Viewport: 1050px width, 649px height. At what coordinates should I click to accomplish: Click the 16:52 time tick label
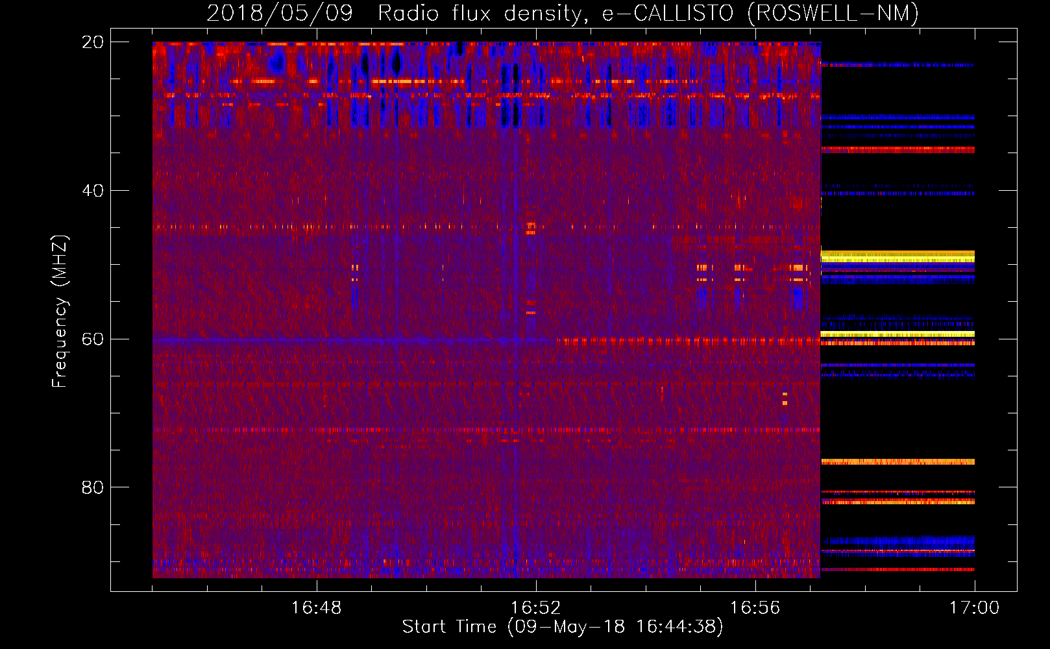(535, 607)
